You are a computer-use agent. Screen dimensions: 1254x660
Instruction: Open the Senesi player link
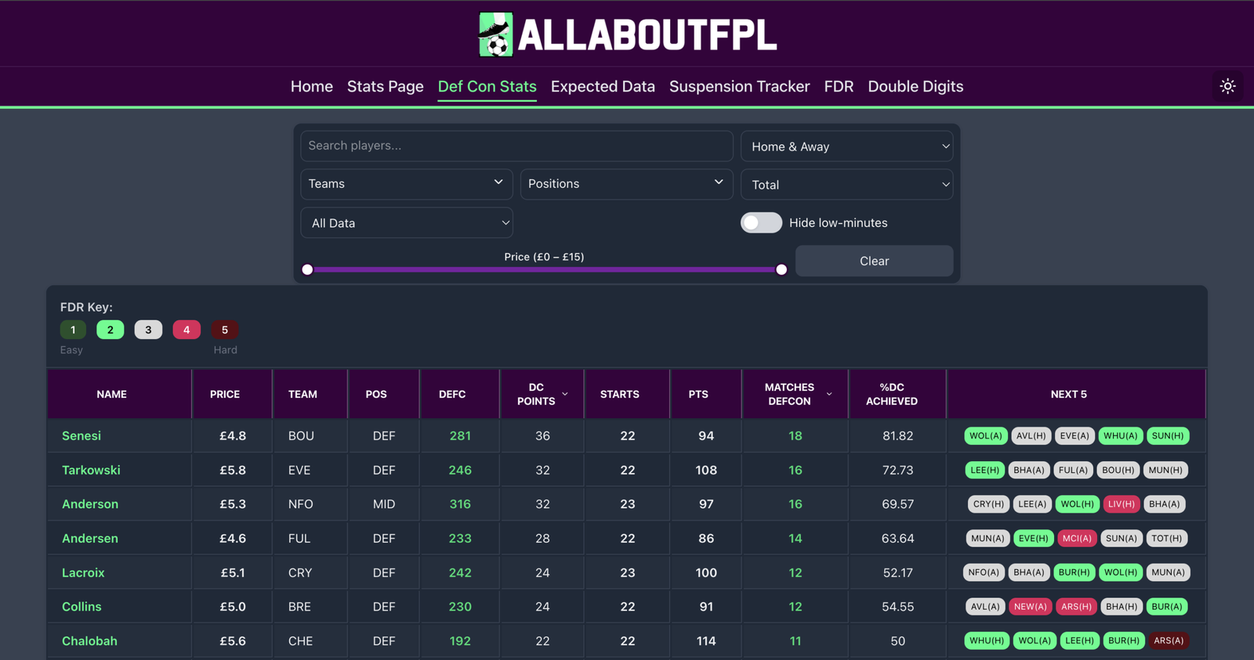coord(82,436)
